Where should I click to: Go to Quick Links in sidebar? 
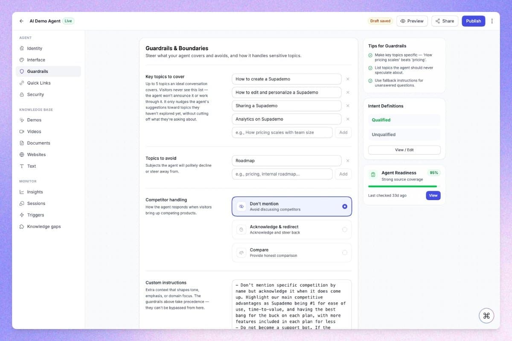point(48,83)
